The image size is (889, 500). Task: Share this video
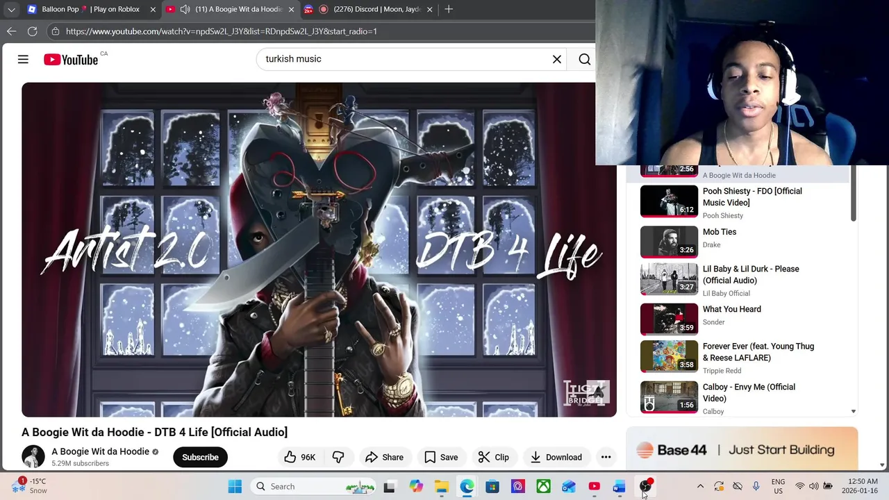(384, 457)
